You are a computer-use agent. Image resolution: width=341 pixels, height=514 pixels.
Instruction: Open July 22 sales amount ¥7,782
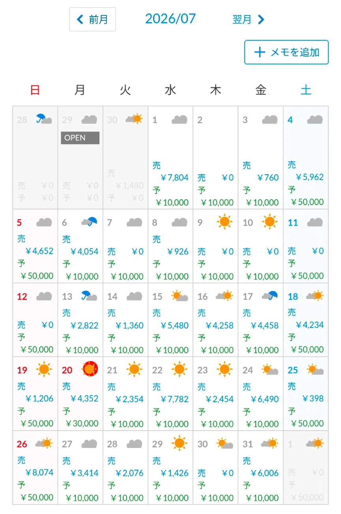point(174,399)
